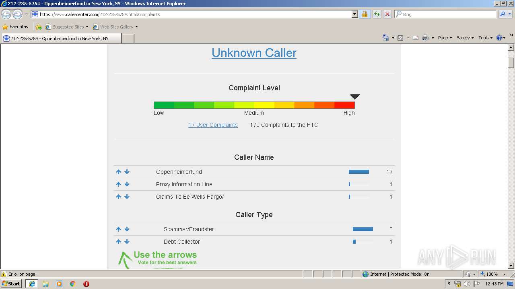
Task: Downvote the Oppenheimerfund caller name
Action: pos(127,172)
